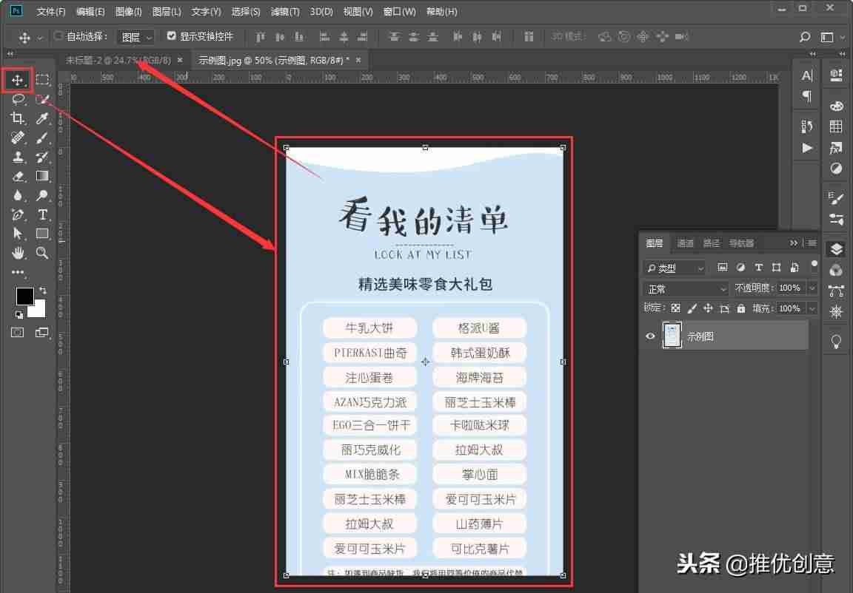Select the Gradient tool

point(42,176)
